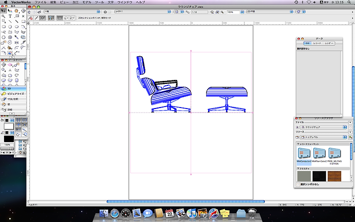
Task: Toggle Snap to Intersection constraint
Action: pyautogui.click(x=25, y=125)
